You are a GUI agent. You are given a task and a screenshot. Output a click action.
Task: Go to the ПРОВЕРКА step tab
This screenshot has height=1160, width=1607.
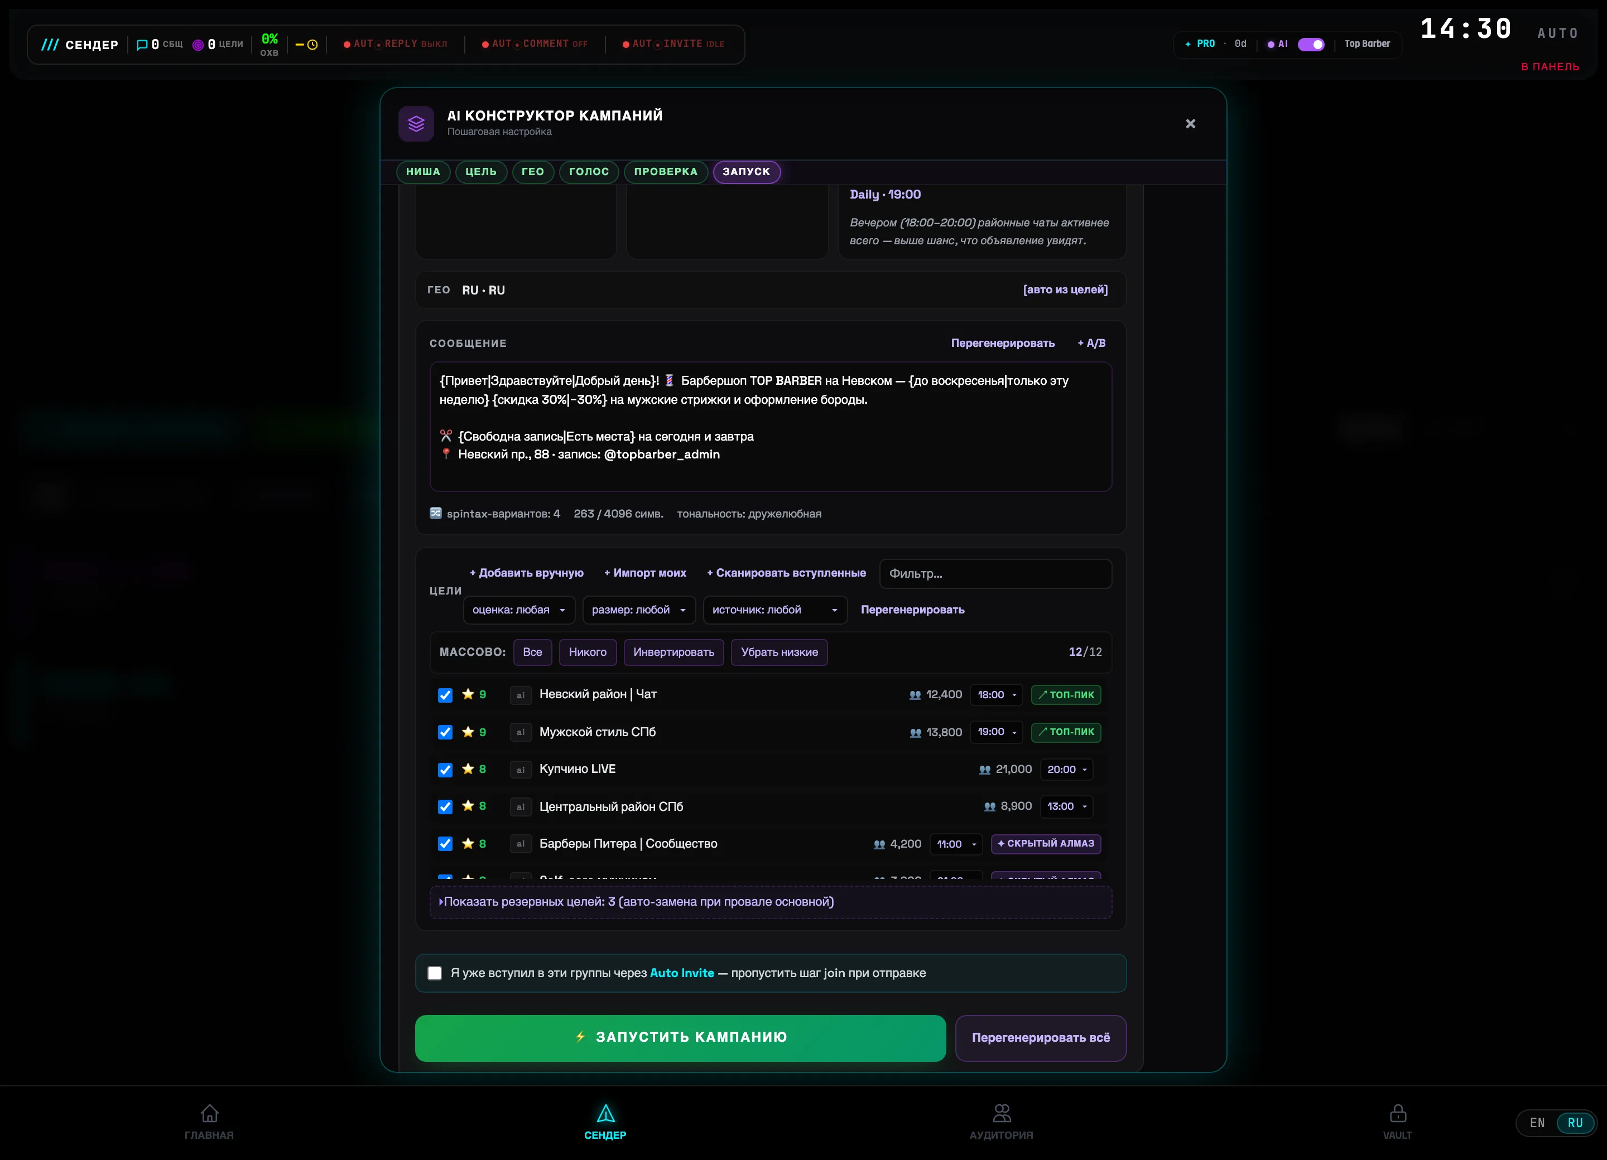click(x=665, y=171)
